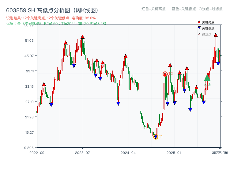Screen dimensions: 245x184
Task: Click the tall red triangle at the rightmost peak
Action: [216, 35]
